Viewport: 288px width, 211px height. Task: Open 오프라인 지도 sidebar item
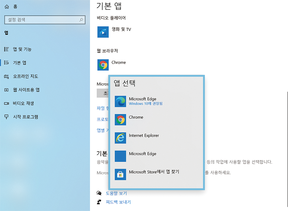point(26,76)
